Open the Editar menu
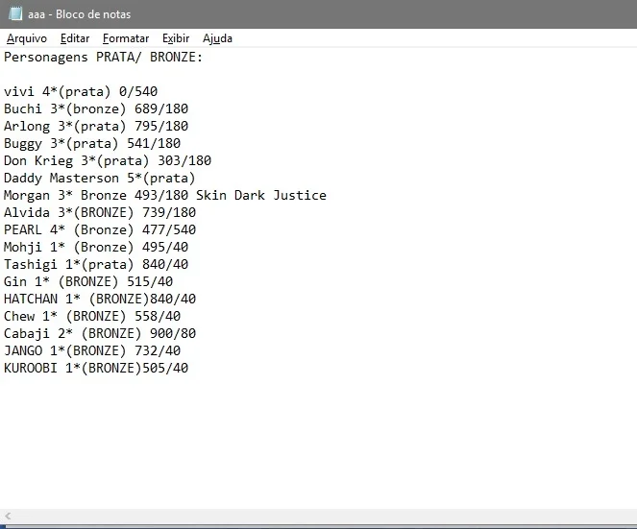This screenshot has height=529, width=637. point(75,38)
